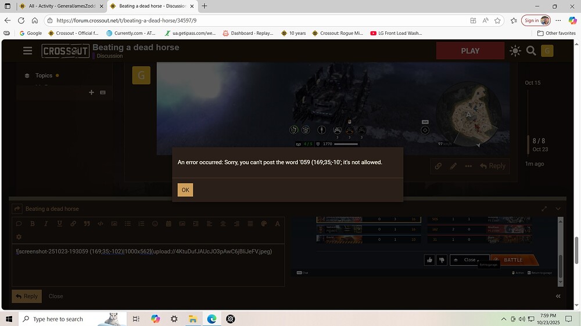Open forum search magnifier icon
Image resolution: width=581 pixels, height=326 pixels.
point(531,51)
